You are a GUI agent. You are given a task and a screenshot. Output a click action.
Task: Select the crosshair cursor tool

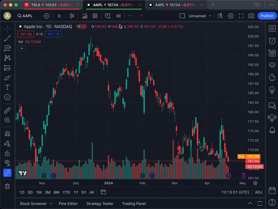[x=7, y=28]
